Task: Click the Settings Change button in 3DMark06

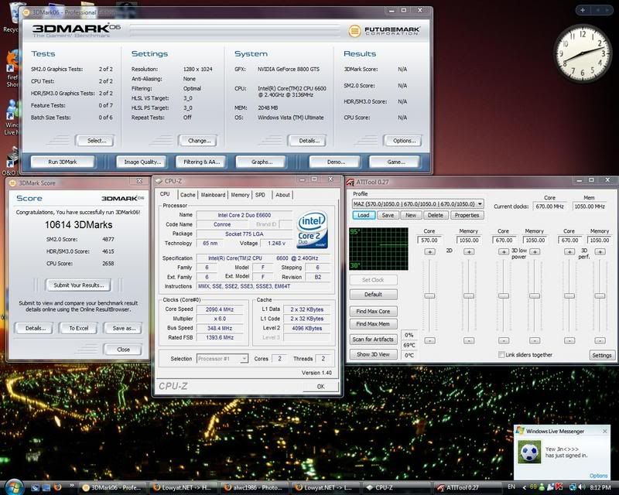Action: click(x=200, y=141)
